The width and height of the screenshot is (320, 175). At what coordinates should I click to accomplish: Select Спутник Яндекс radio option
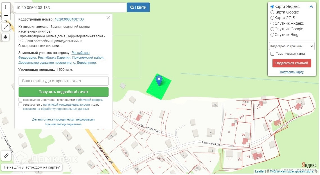pos(272,24)
